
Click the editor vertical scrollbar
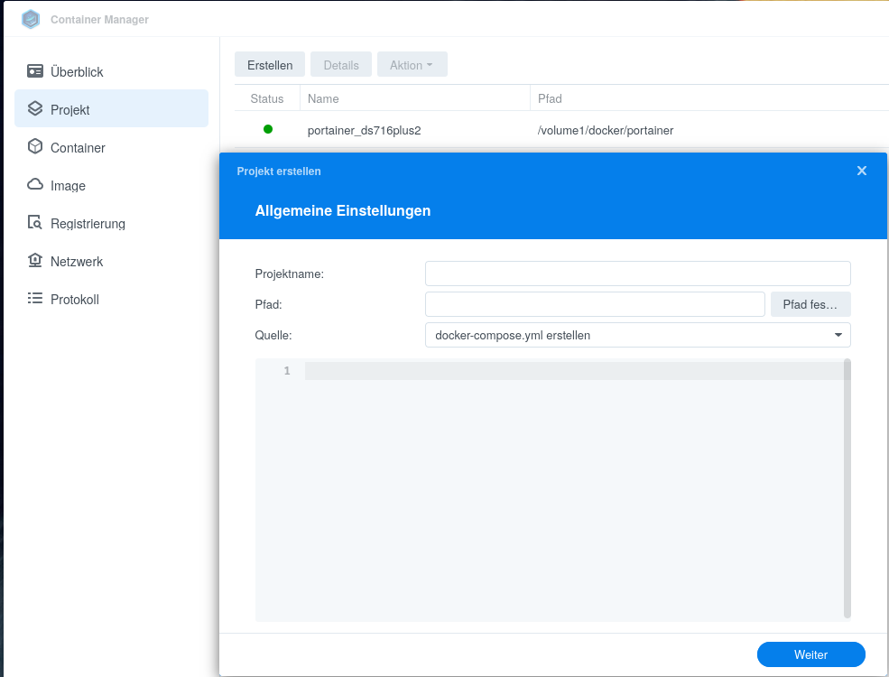(847, 488)
